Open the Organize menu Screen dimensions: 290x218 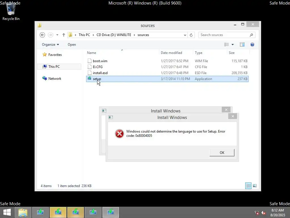pos(50,45)
